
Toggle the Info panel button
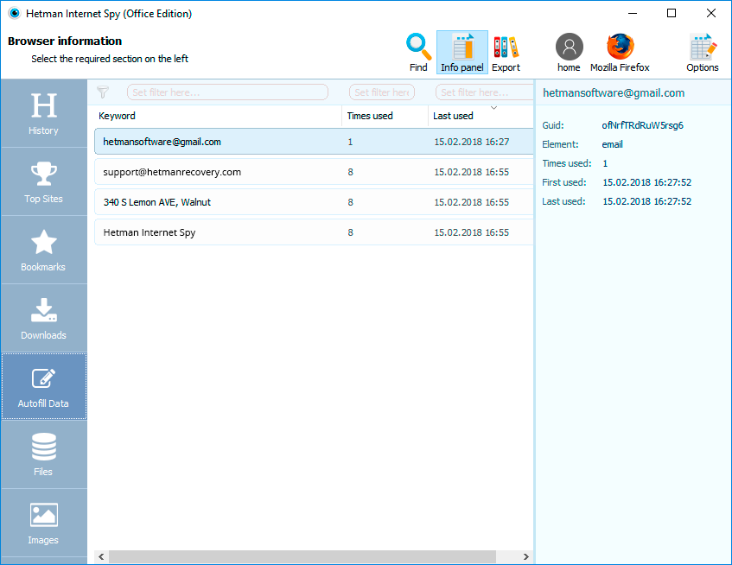462,53
